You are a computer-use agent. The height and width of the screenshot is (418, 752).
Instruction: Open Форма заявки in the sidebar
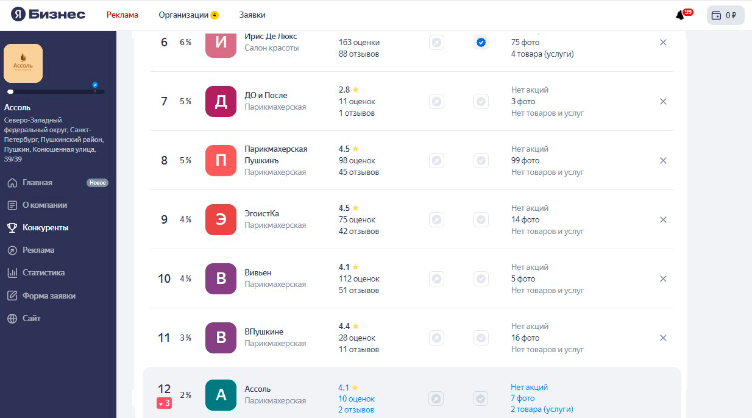coord(49,296)
